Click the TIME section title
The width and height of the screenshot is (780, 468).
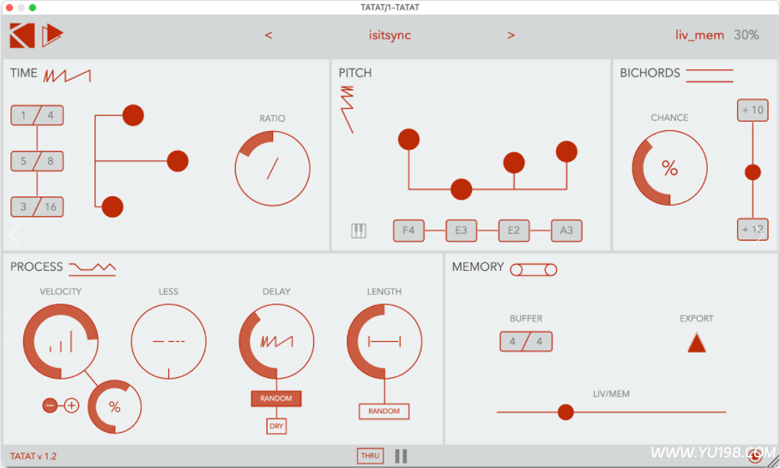[x=24, y=73]
